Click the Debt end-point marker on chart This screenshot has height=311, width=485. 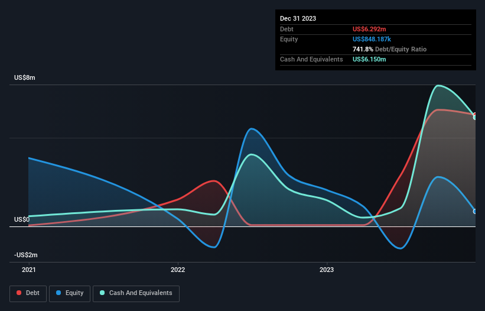(x=475, y=115)
